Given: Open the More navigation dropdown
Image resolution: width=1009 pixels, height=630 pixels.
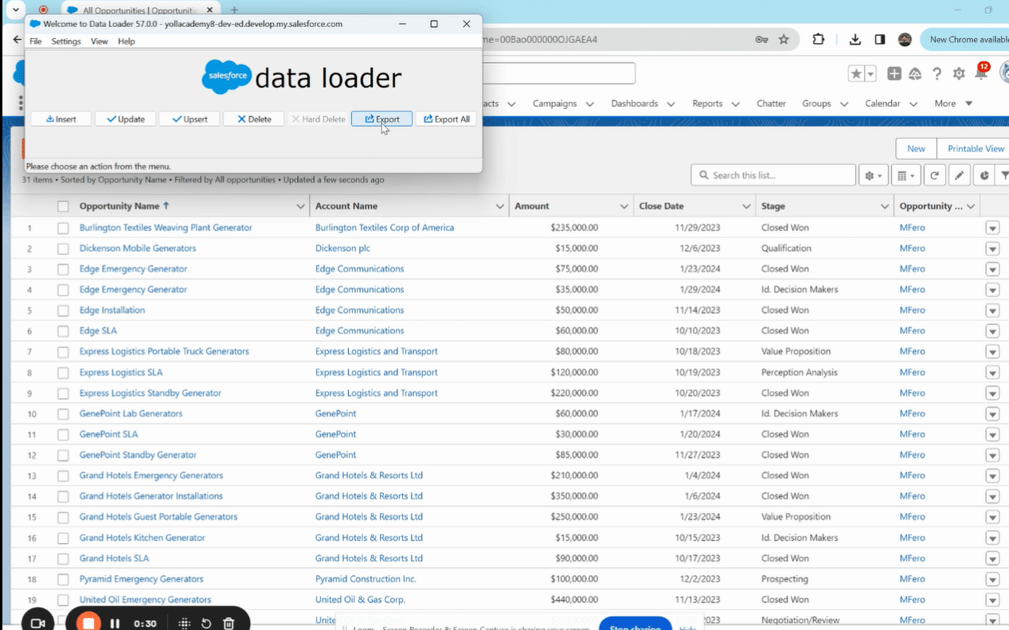Looking at the screenshot, I should pos(954,104).
